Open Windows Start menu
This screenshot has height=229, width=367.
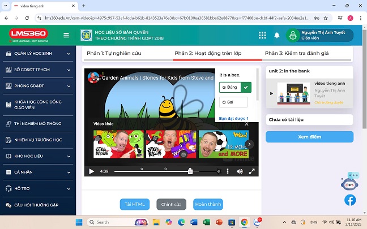coord(79,222)
